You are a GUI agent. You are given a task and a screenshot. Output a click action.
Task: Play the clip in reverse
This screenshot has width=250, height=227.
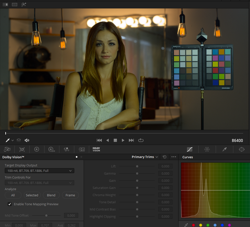pyautogui.click(x=108, y=140)
